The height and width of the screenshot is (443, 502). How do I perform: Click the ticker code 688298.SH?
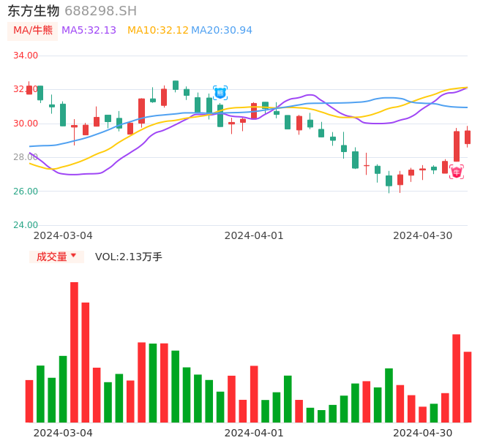(100, 11)
